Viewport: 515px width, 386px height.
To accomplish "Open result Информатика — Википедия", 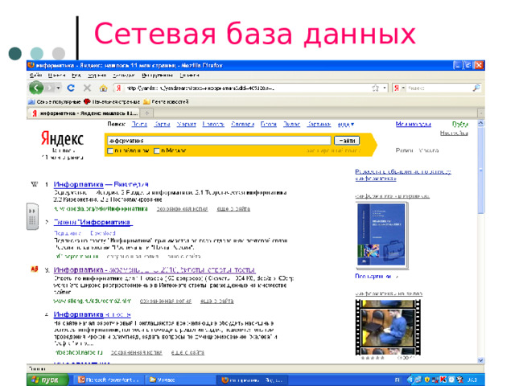I will click(101, 184).
